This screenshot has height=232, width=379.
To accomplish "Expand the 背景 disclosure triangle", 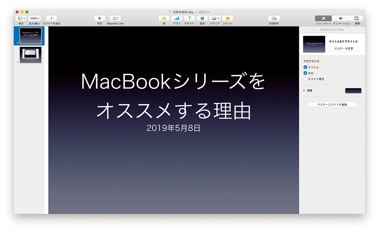I will tap(304, 91).
